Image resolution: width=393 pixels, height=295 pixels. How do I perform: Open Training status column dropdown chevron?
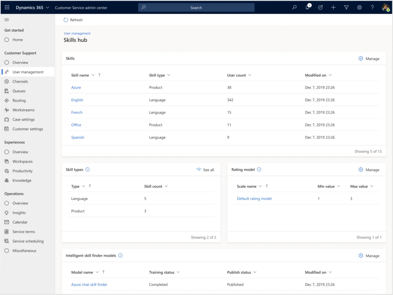178,272
